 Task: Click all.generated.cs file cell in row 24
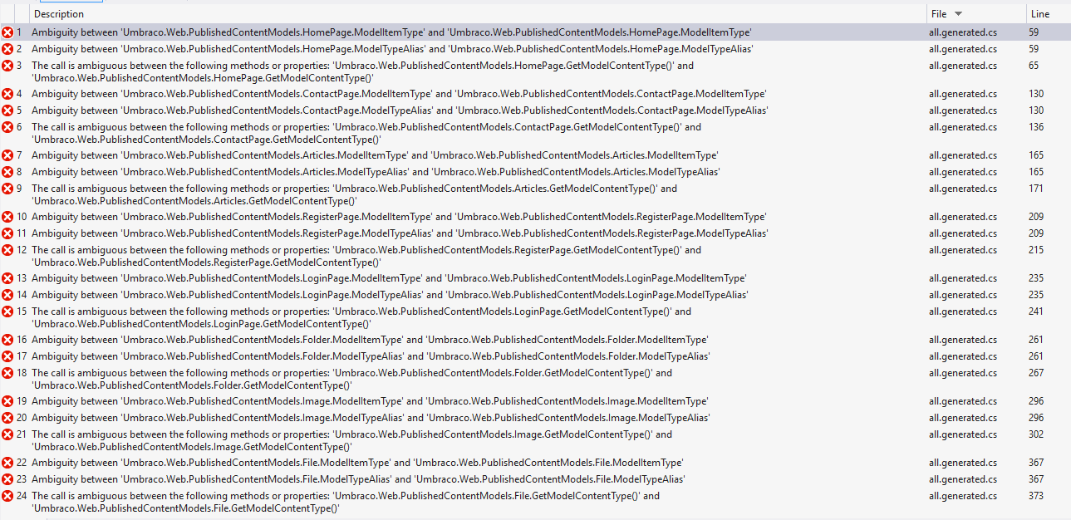962,496
